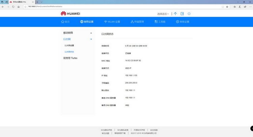Click the tabs you've set aside icon
This screenshot has width=253, height=137.
coord(2,2)
